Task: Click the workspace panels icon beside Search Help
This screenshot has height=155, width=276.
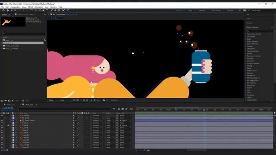Action: point(245,10)
